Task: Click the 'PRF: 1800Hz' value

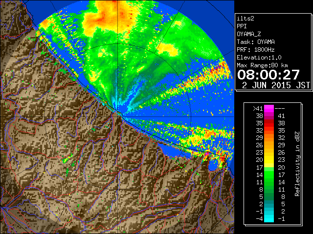Action: [256, 50]
